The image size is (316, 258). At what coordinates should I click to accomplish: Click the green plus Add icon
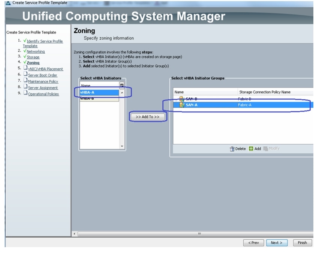coord(251,148)
